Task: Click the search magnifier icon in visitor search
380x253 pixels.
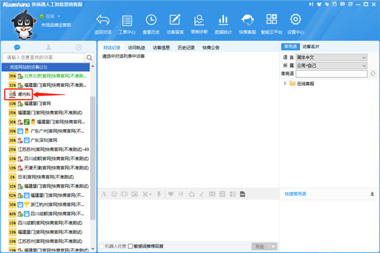Action: 89,58
